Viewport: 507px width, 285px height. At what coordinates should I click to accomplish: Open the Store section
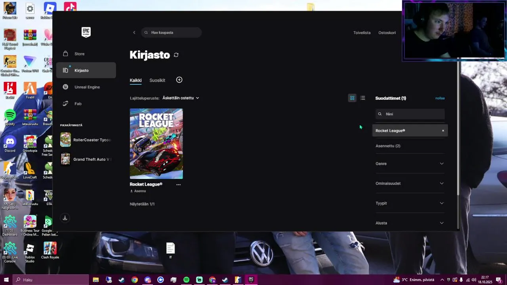click(86, 54)
